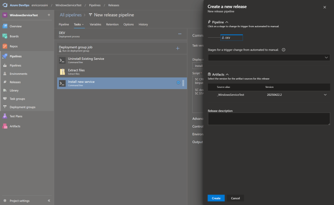Toggle the checkmark on Install new service
334x205 pixels.
tap(178, 83)
